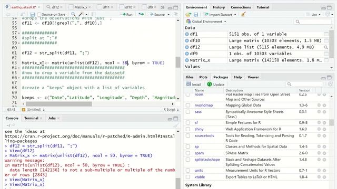Show hidden source tabs with the double chevron
Viewport: 337px width, 189px height.
point(163,7)
